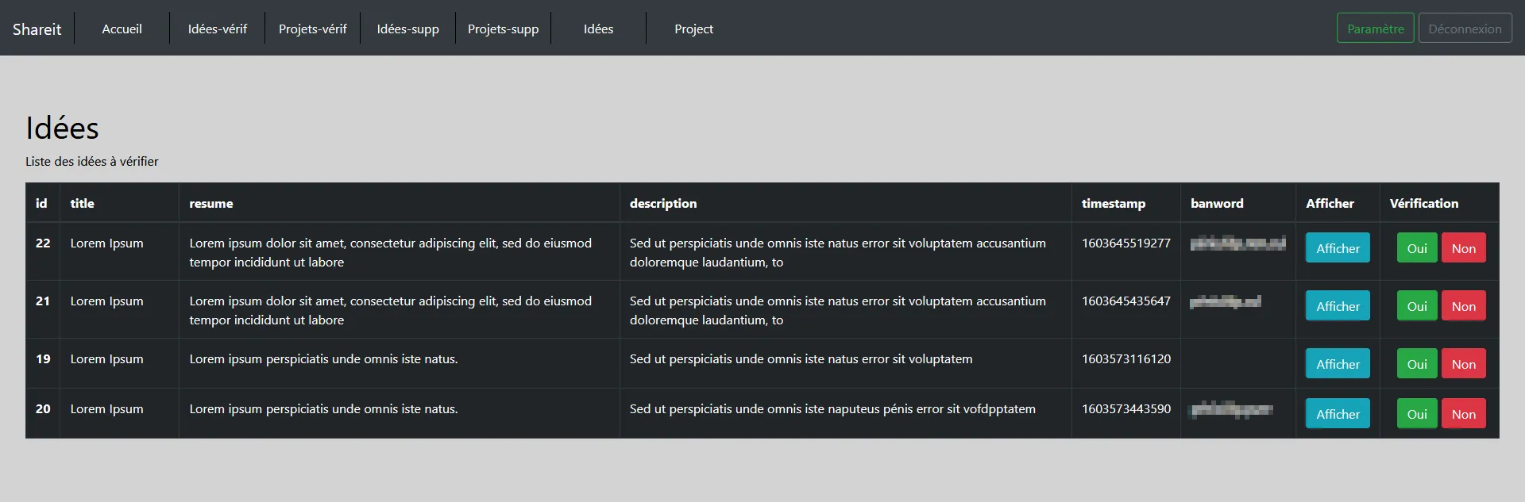Open the Accueil navigation tab
Screen dimensions: 1525x502
[122, 29]
